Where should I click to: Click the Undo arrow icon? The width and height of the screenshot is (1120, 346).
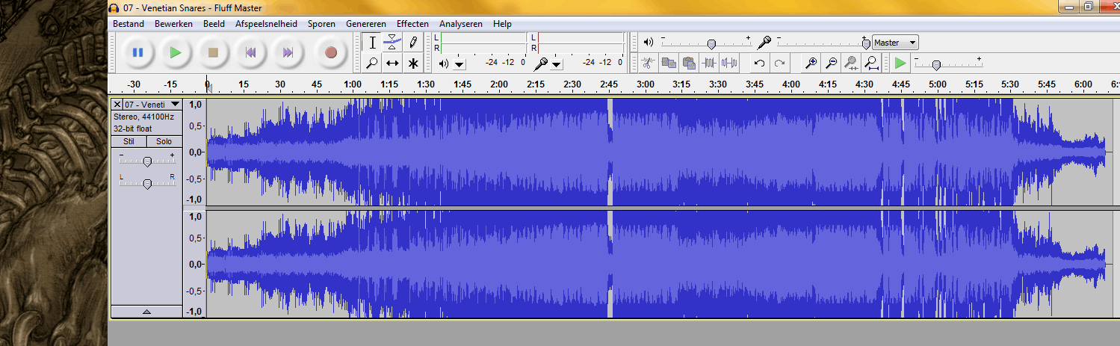tap(760, 63)
